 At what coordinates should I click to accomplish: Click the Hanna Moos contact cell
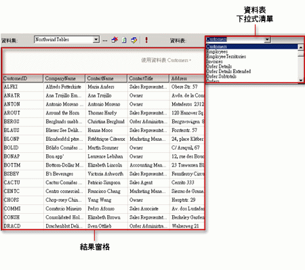(x=106, y=131)
